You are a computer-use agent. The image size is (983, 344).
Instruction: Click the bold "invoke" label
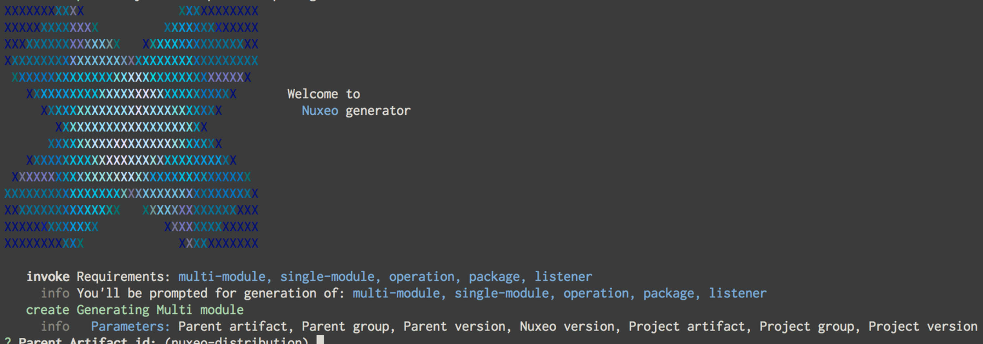48,277
